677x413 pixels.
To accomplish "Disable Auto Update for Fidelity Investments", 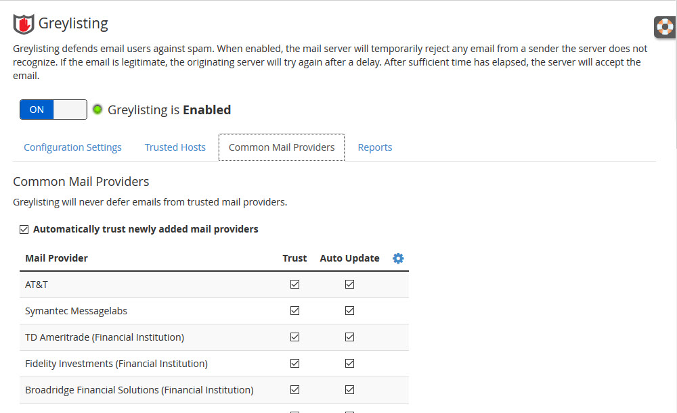I will pyautogui.click(x=349, y=364).
